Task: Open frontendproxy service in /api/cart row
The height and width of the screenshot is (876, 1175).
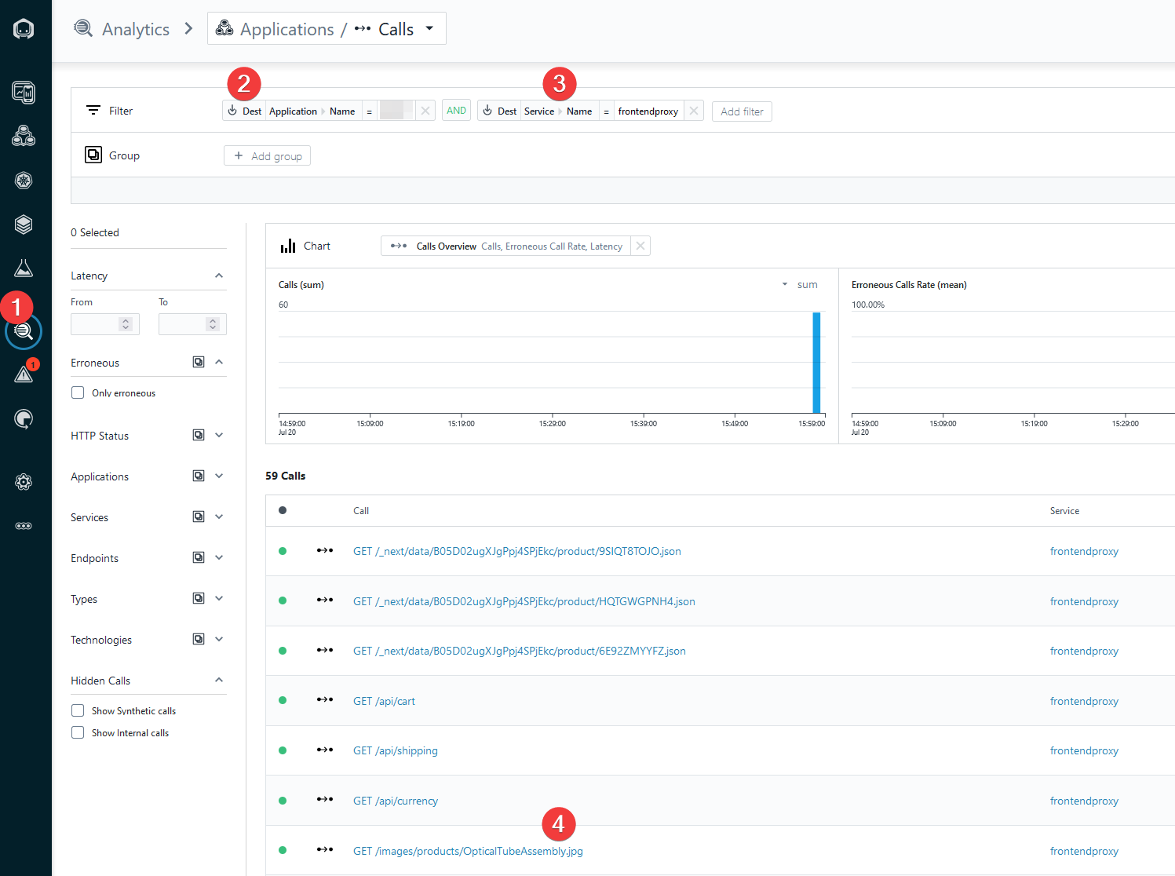Action: (x=1084, y=701)
